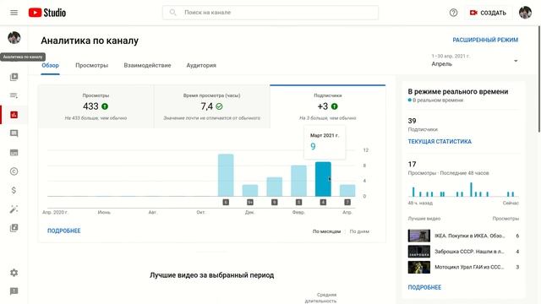Focus the Поиск на канале search field
The width and height of the screenshot is (541, 304).
click(x=270, y=13)
